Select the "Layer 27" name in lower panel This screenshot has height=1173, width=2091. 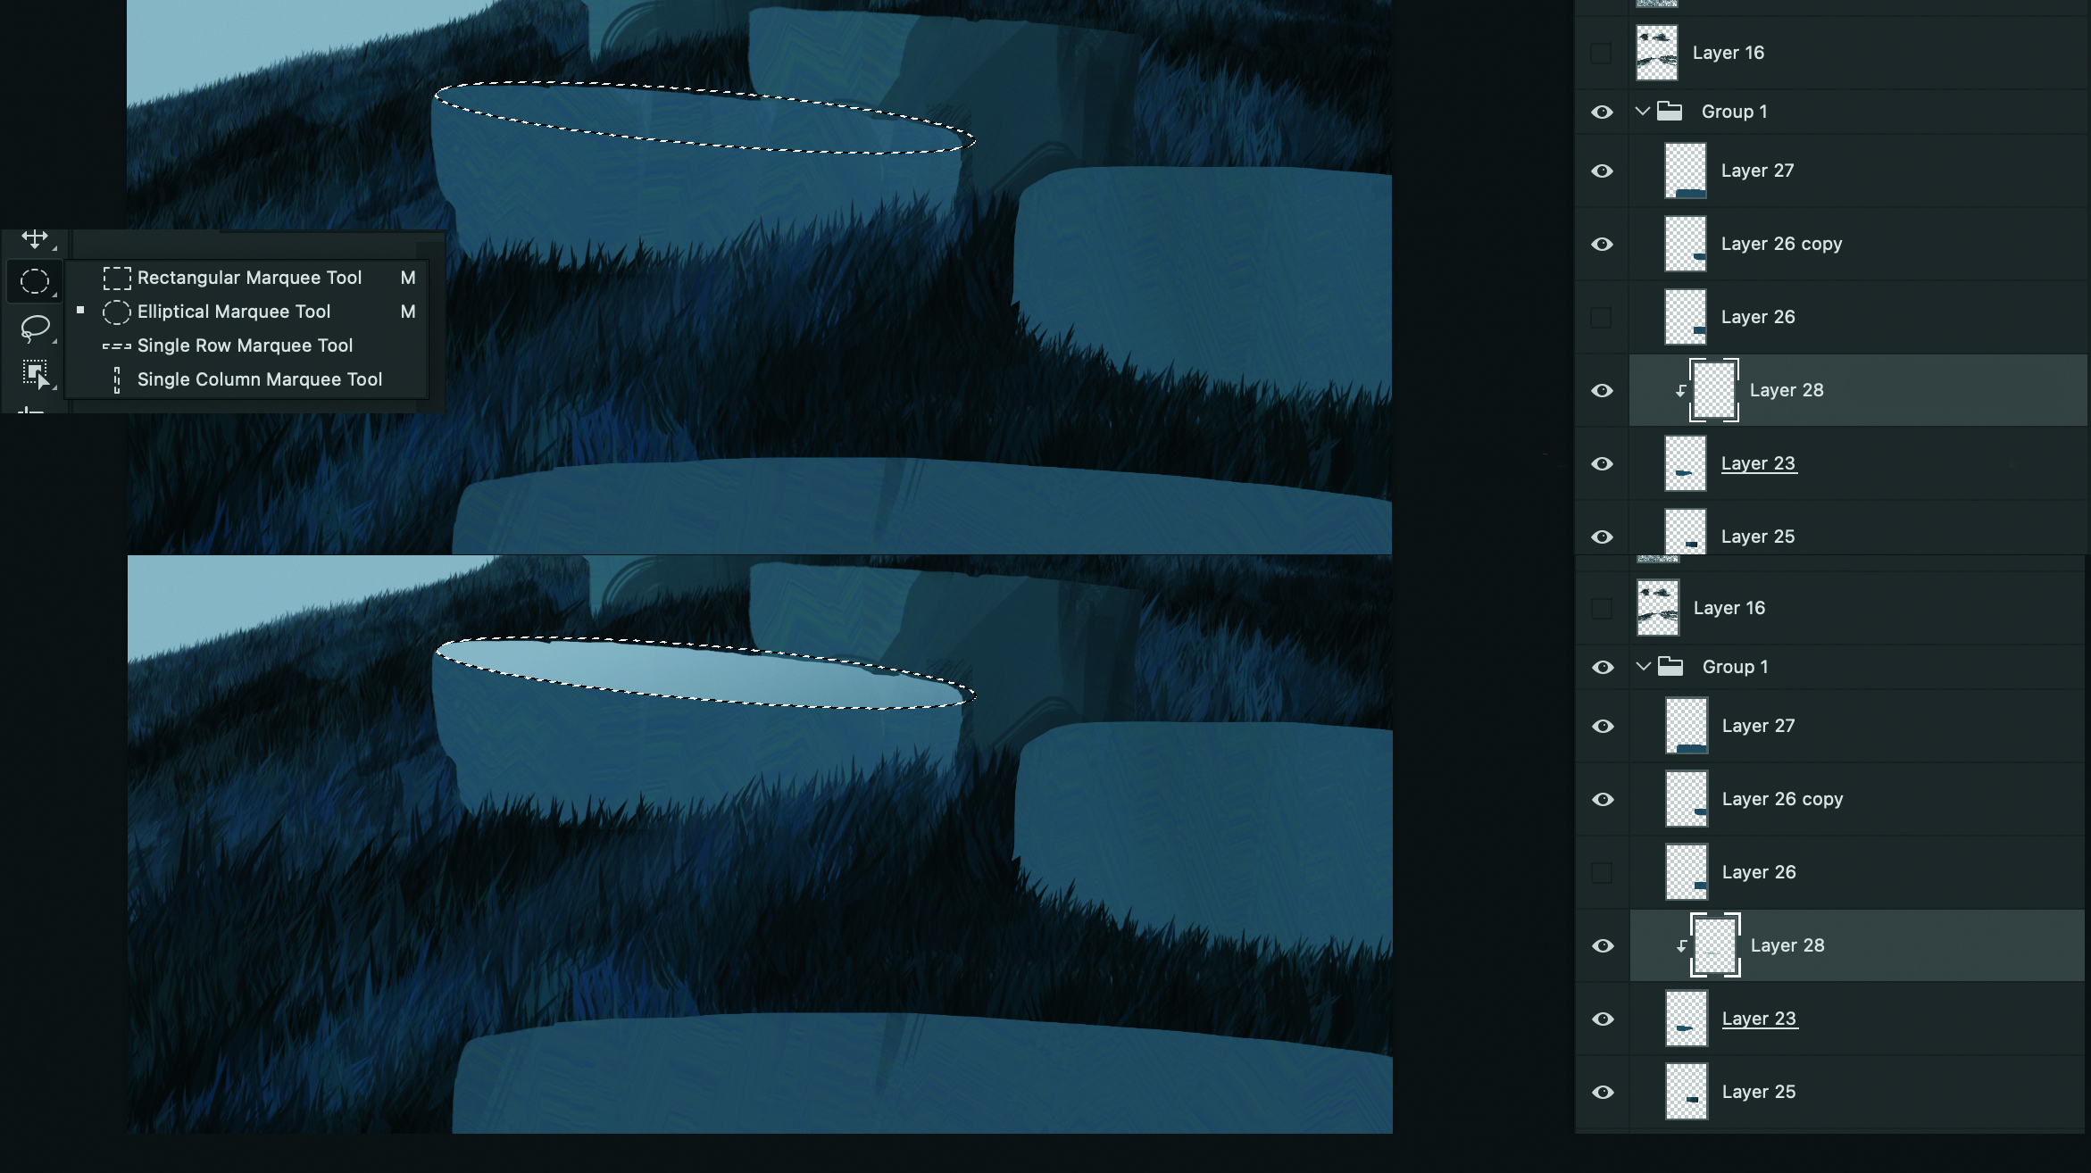[x=1758, y=726]
